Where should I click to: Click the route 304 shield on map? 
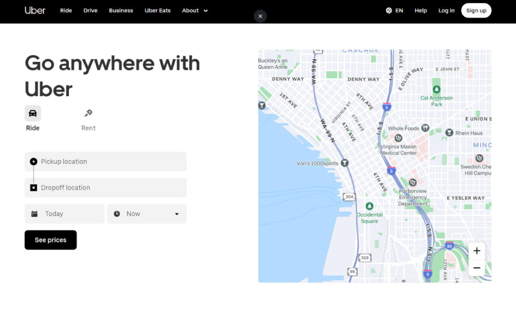click(349, 197)
